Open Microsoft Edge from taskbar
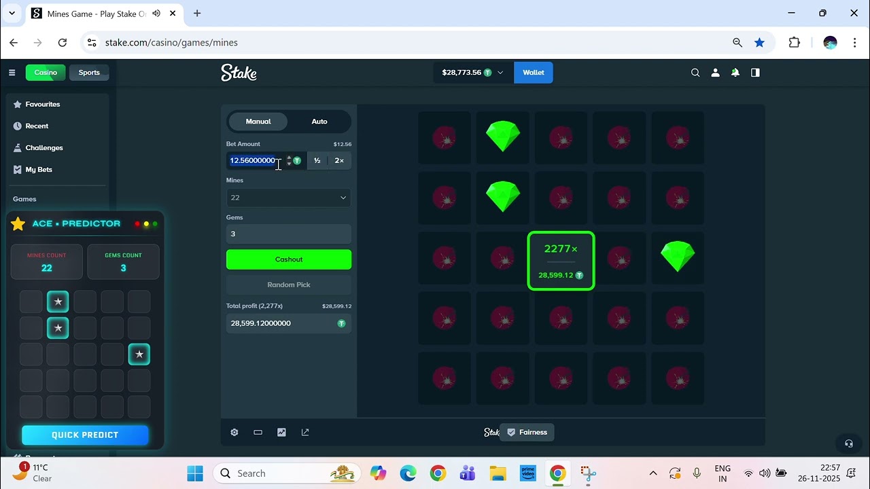This screenshot has width=870, height=489. pyautogui.click(x=408, y=473)
